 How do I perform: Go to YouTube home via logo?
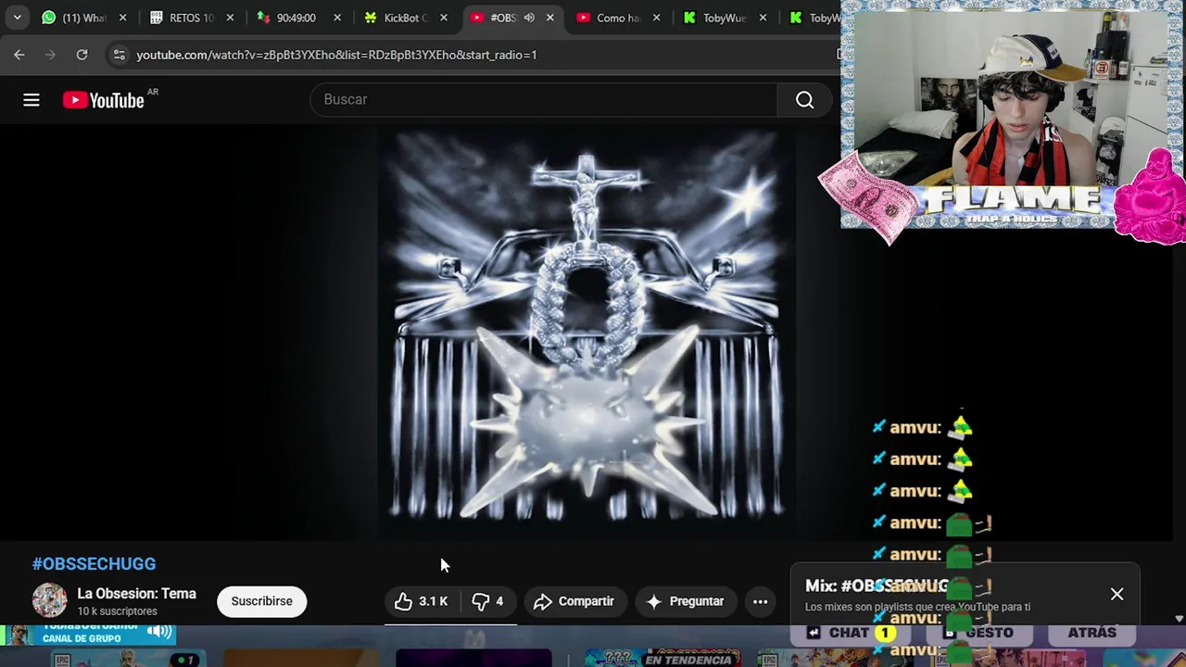(104, 100)
